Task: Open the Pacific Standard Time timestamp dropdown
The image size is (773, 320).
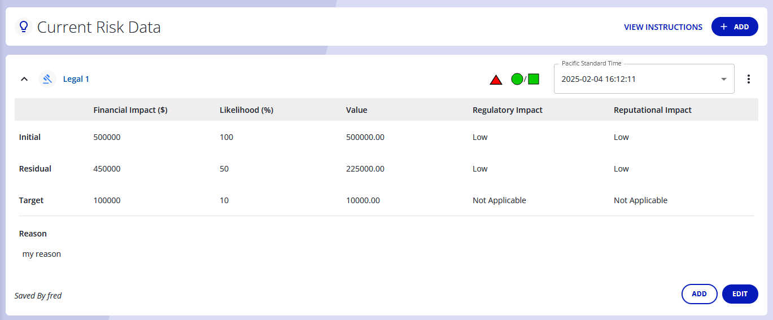Action: tap(644, 79)
